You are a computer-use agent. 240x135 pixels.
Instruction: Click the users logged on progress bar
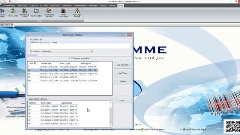79,55
